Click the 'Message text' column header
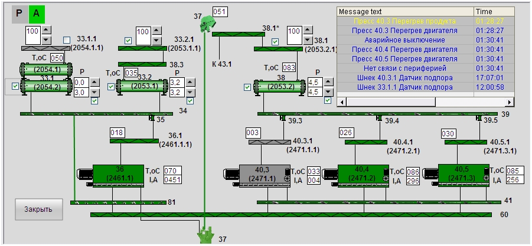Viewport: 532px width, 246px height. point(404,11)
